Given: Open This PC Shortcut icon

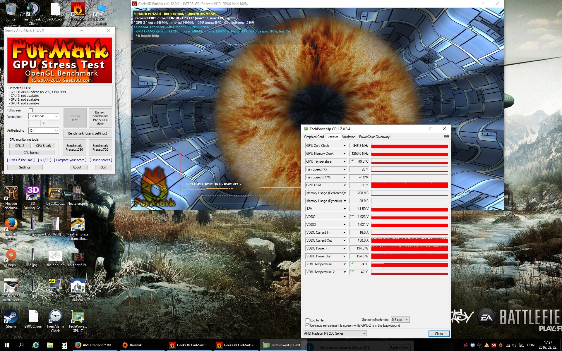Looking at the screenshot, I should [100, 14].
